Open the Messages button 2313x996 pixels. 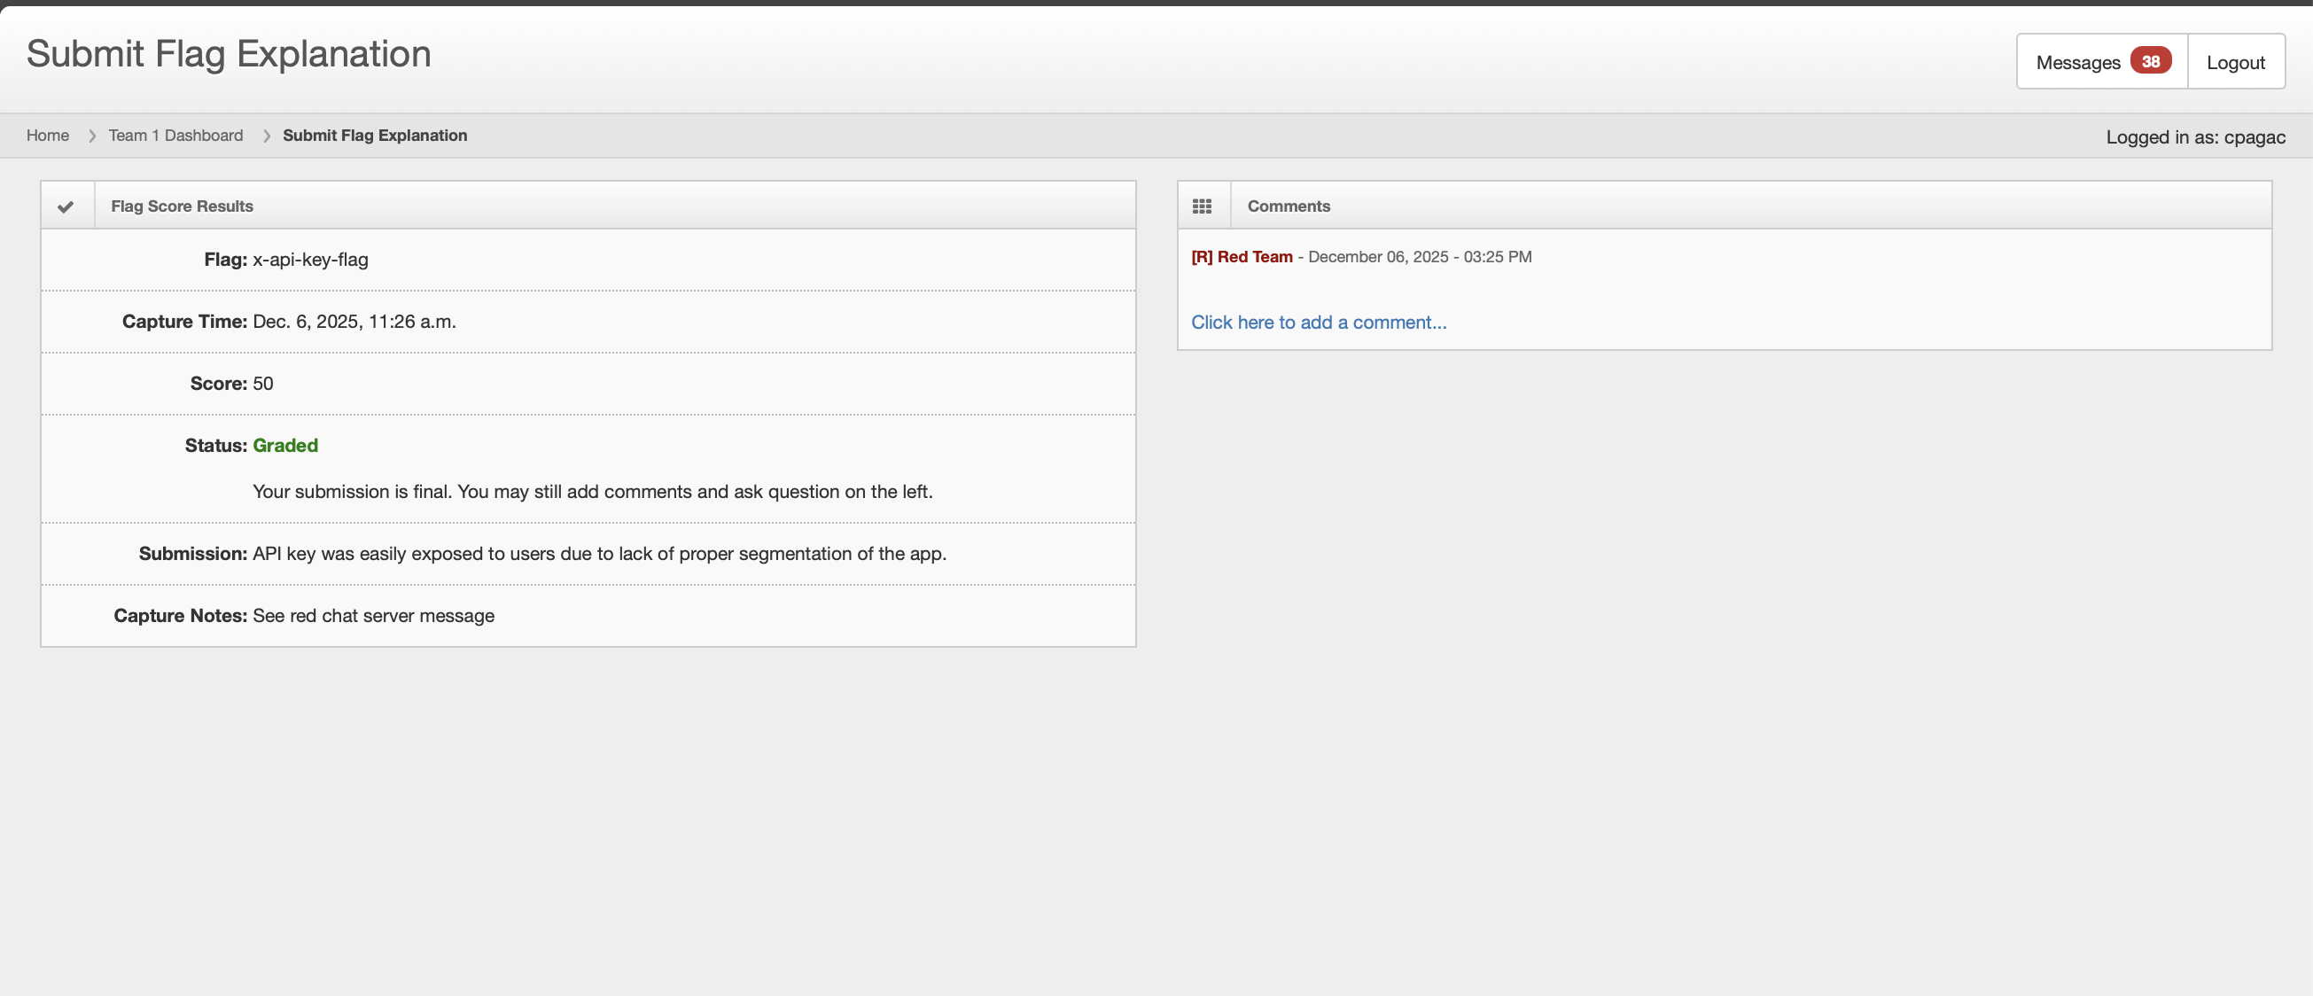(2078, 62)
